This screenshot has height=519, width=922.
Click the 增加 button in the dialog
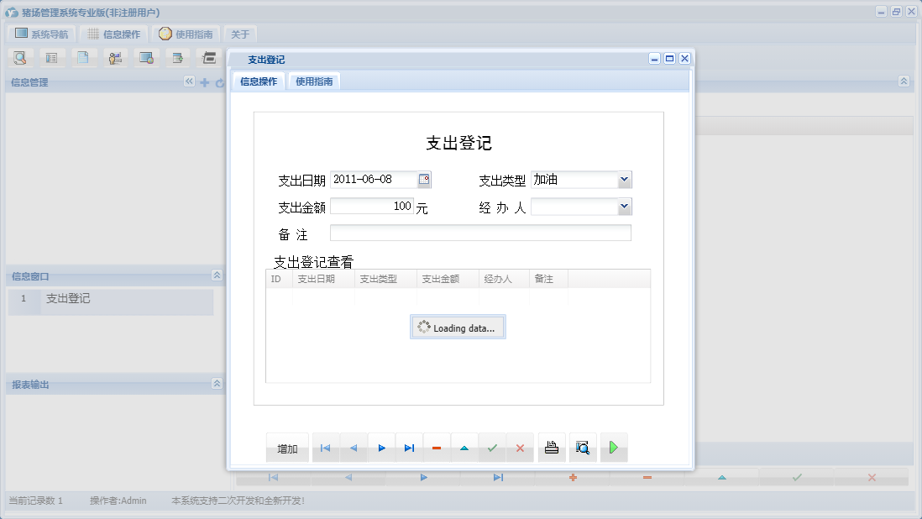pyautogui.click(x=286, y=448)
